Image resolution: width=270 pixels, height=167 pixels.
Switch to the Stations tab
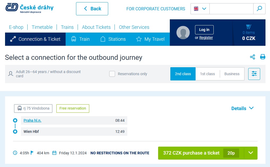pos(113,39)
